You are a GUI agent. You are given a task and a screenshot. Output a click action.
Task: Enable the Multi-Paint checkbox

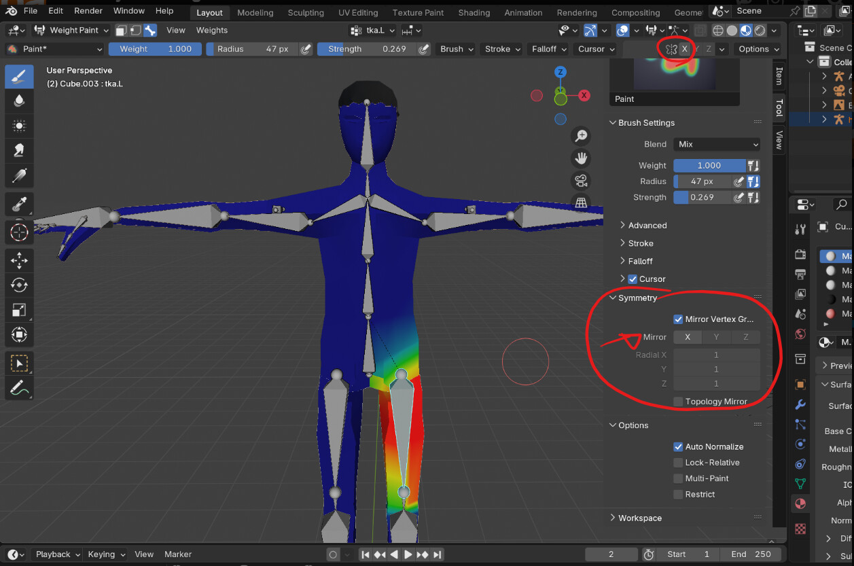click(678, 478)
